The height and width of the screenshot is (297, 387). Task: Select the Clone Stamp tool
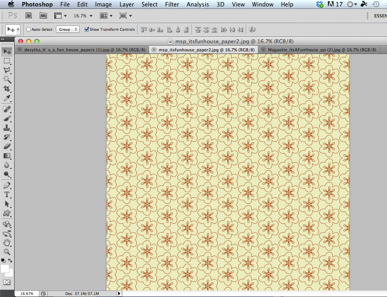[x=6, y=128]
